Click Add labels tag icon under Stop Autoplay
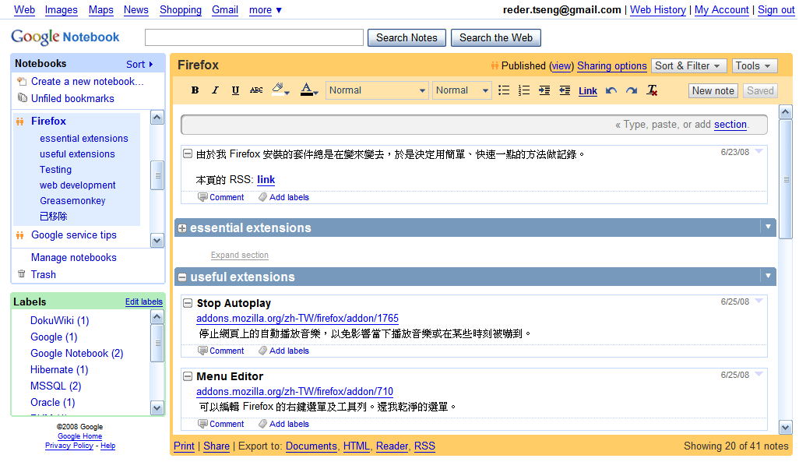799x462 pixels. pos(262,351)
